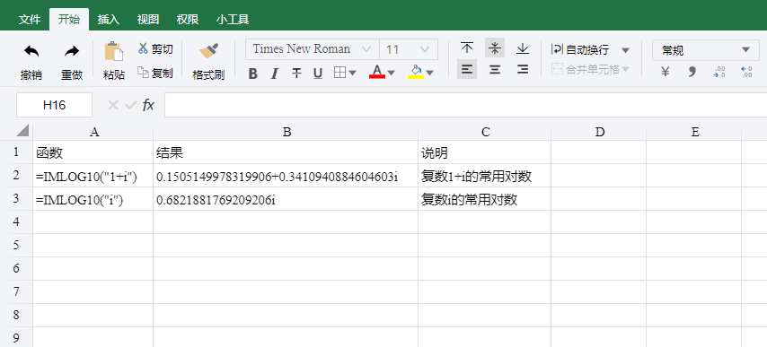Image resolution: width=767 pixels, height=347 pixels.
Task: Switch to the 视图 tab
Action: coord(148,20)
